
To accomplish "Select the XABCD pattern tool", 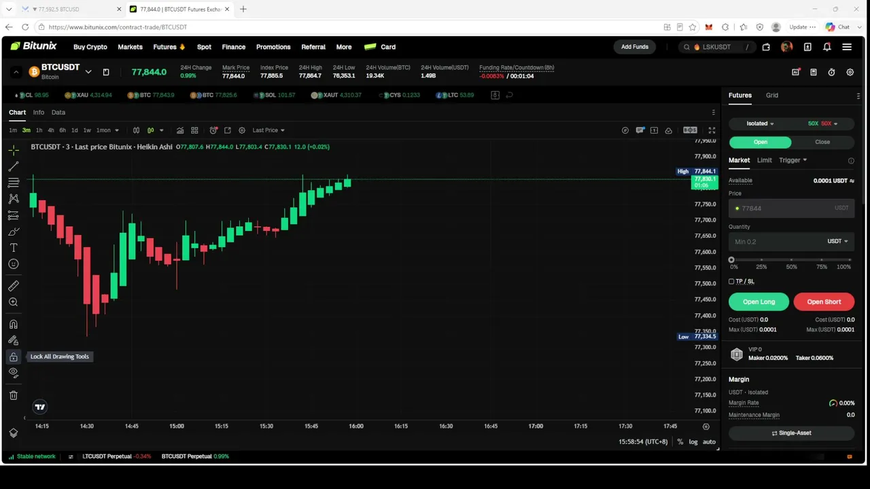I will [x=14, y=199].
